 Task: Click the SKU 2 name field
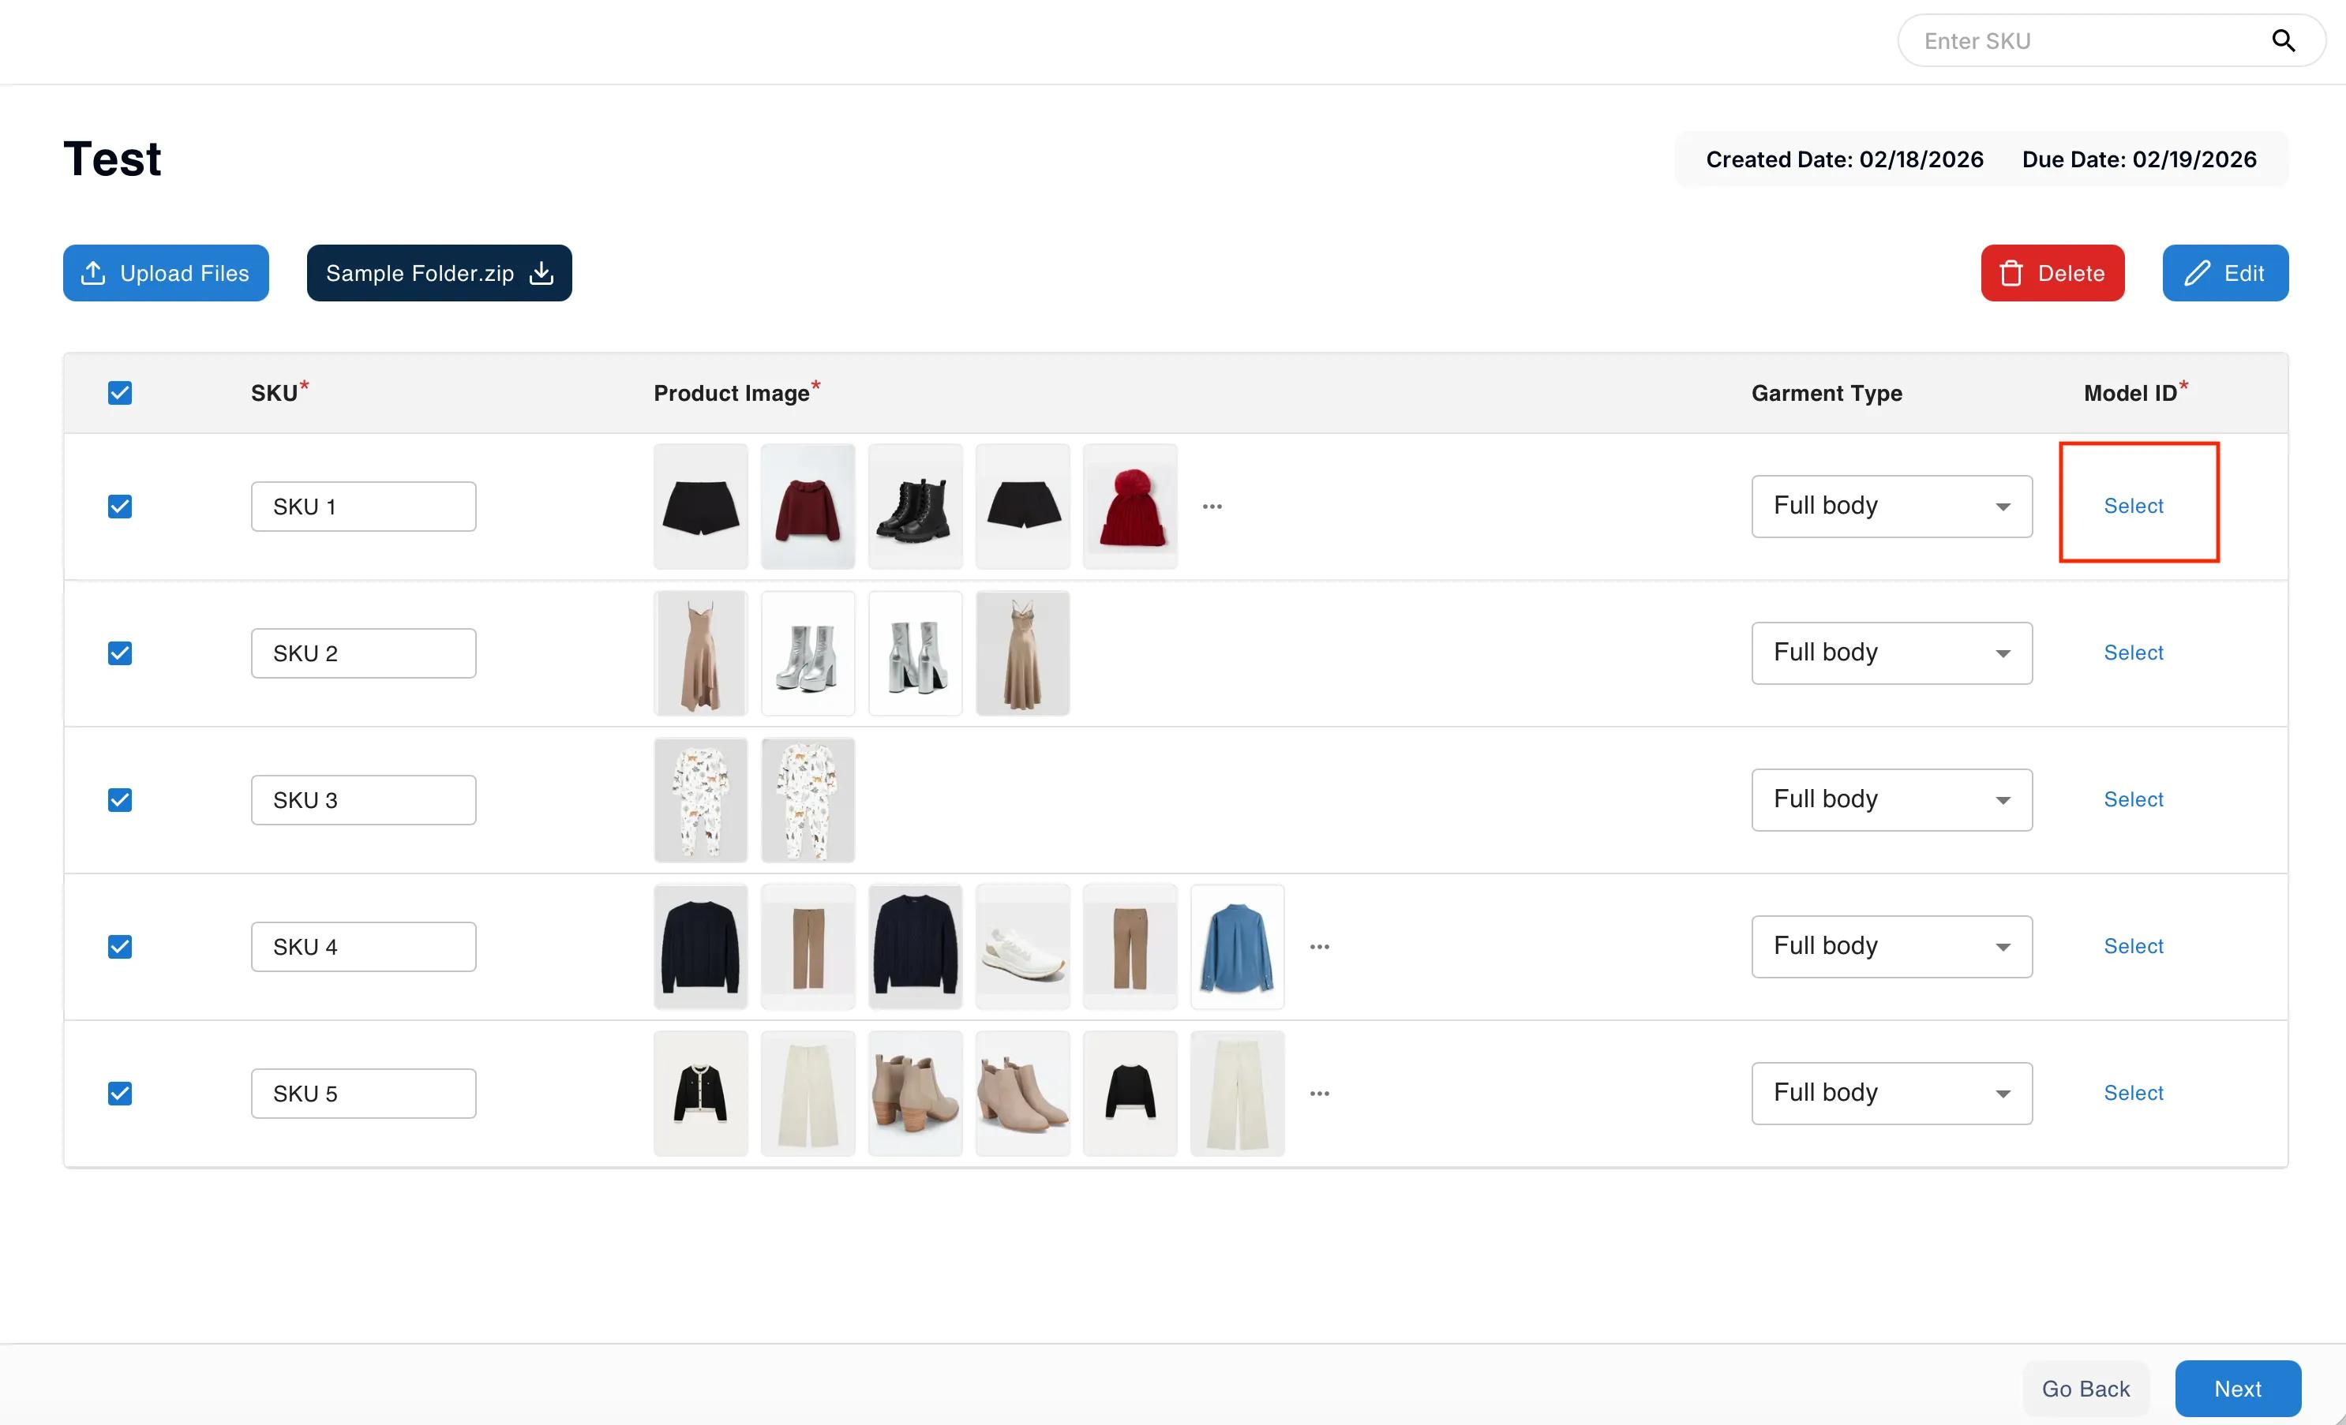[x=363, y=653]
